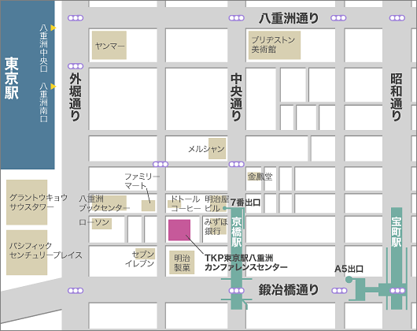Click the パシフィックセンチュリープレイス building

tap(27, 252)
